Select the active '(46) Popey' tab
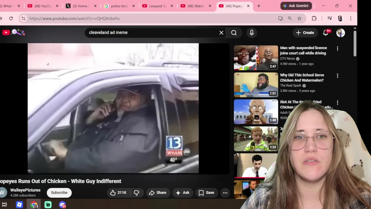 click(234, 6)
